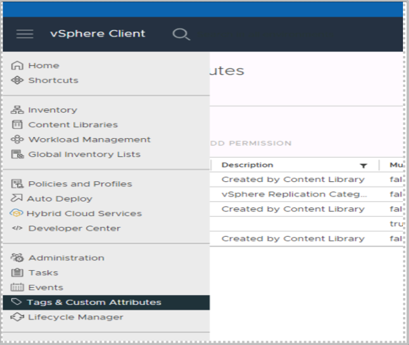Click the Global Inventory Lists icon
Image resolution: width=409 pixels, height=345 pixels.
(17, 155)
